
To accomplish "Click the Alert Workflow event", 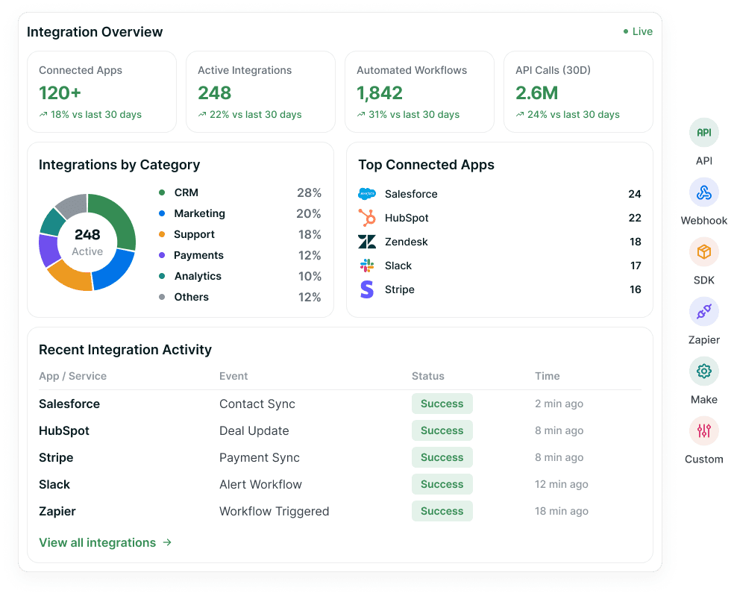I will click(261, 484).
